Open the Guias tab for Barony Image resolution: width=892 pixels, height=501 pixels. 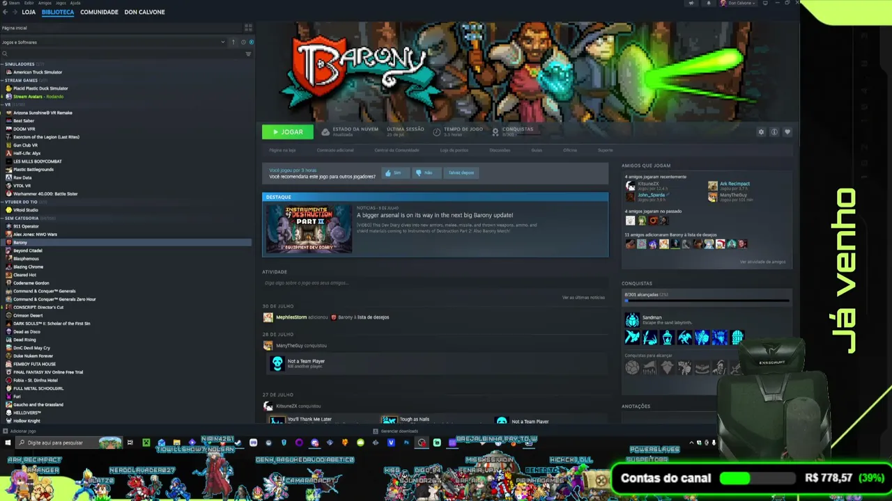coord(537,150)
